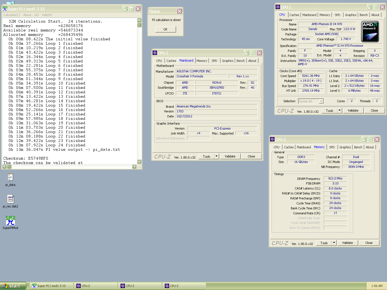387x290 pixels.
Task: Click the Core Speed 5261.36 MHz value
Action: coord(311,76)
